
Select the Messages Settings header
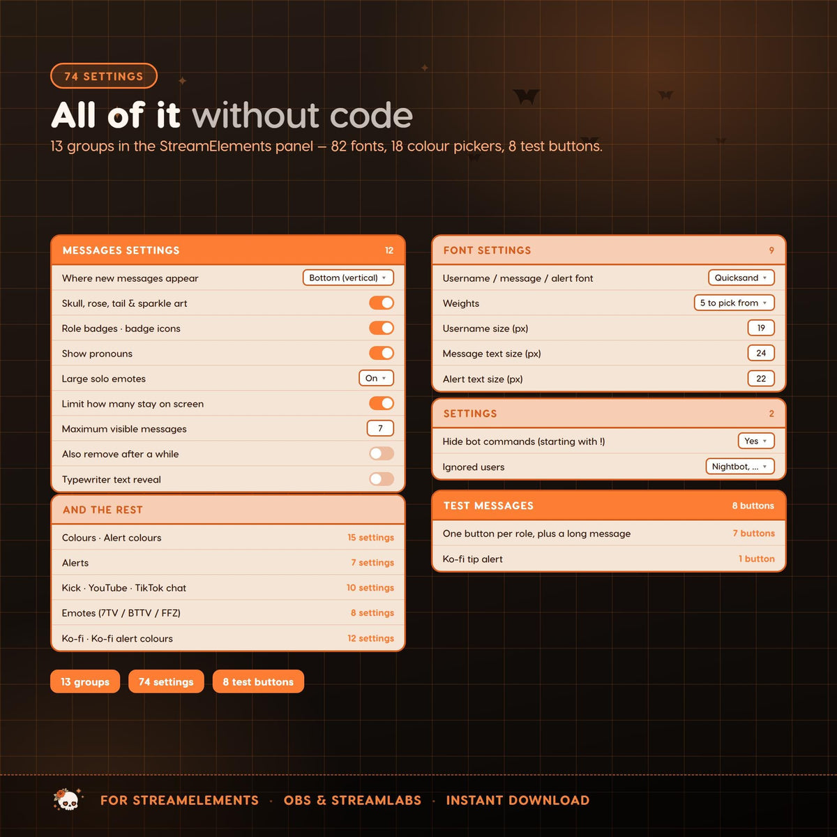[x=228, y=250]
